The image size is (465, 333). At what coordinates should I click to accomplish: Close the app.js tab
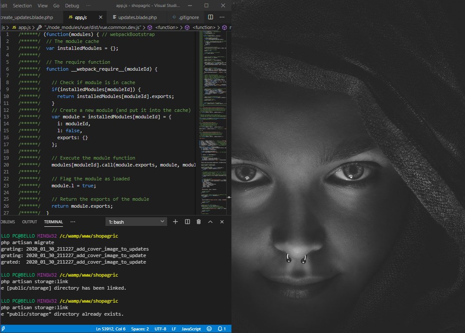[101, 17]
